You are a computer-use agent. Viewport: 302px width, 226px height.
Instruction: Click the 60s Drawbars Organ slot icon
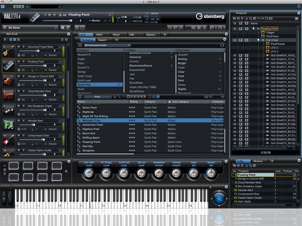tap(8, 110)
